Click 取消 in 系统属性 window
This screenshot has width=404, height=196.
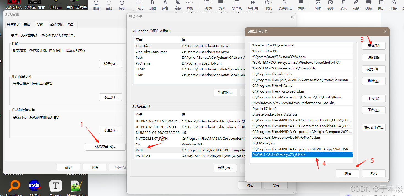click(x=95, y=167)
